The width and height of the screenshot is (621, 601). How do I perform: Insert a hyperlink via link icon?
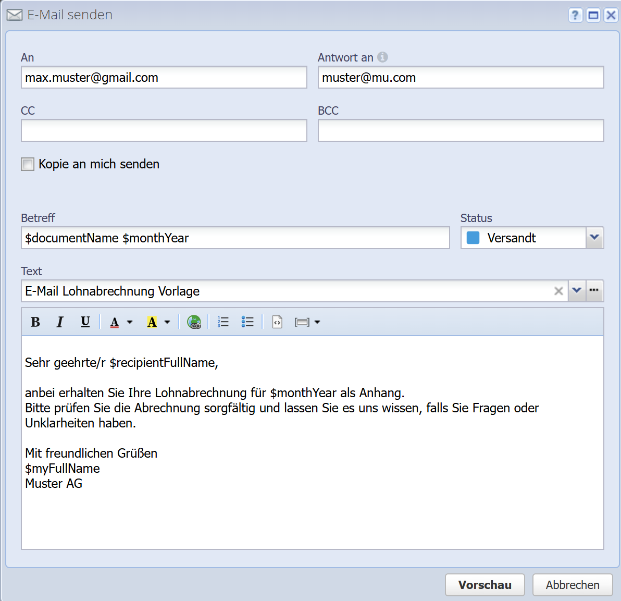194,322
